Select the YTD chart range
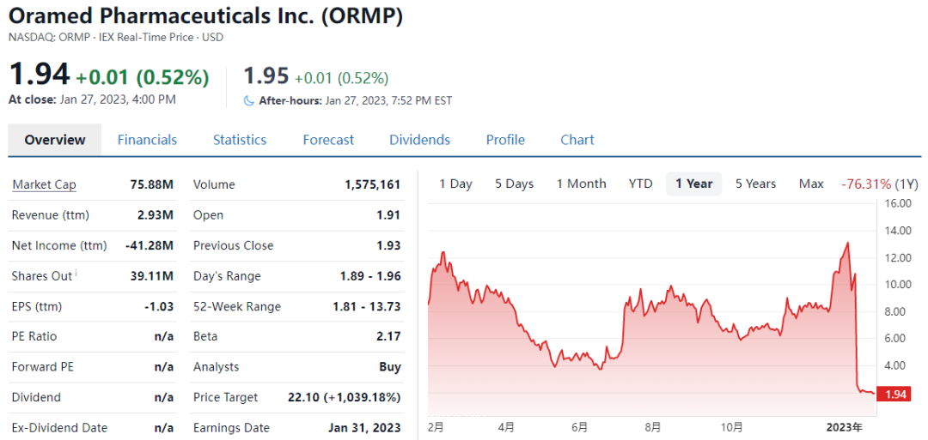 (x=640, y=184)
